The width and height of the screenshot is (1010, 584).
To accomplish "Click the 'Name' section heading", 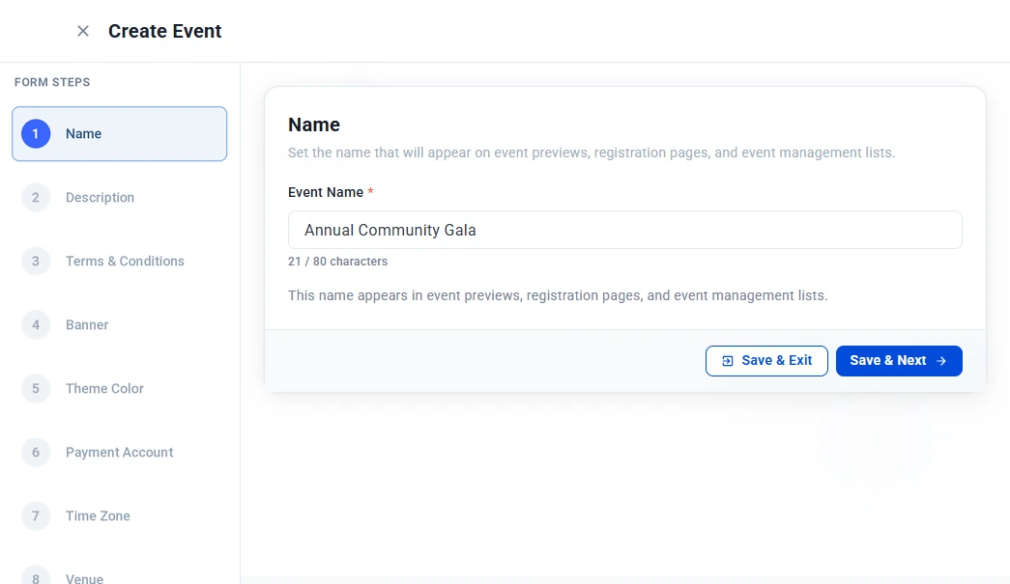I will 314,125.
